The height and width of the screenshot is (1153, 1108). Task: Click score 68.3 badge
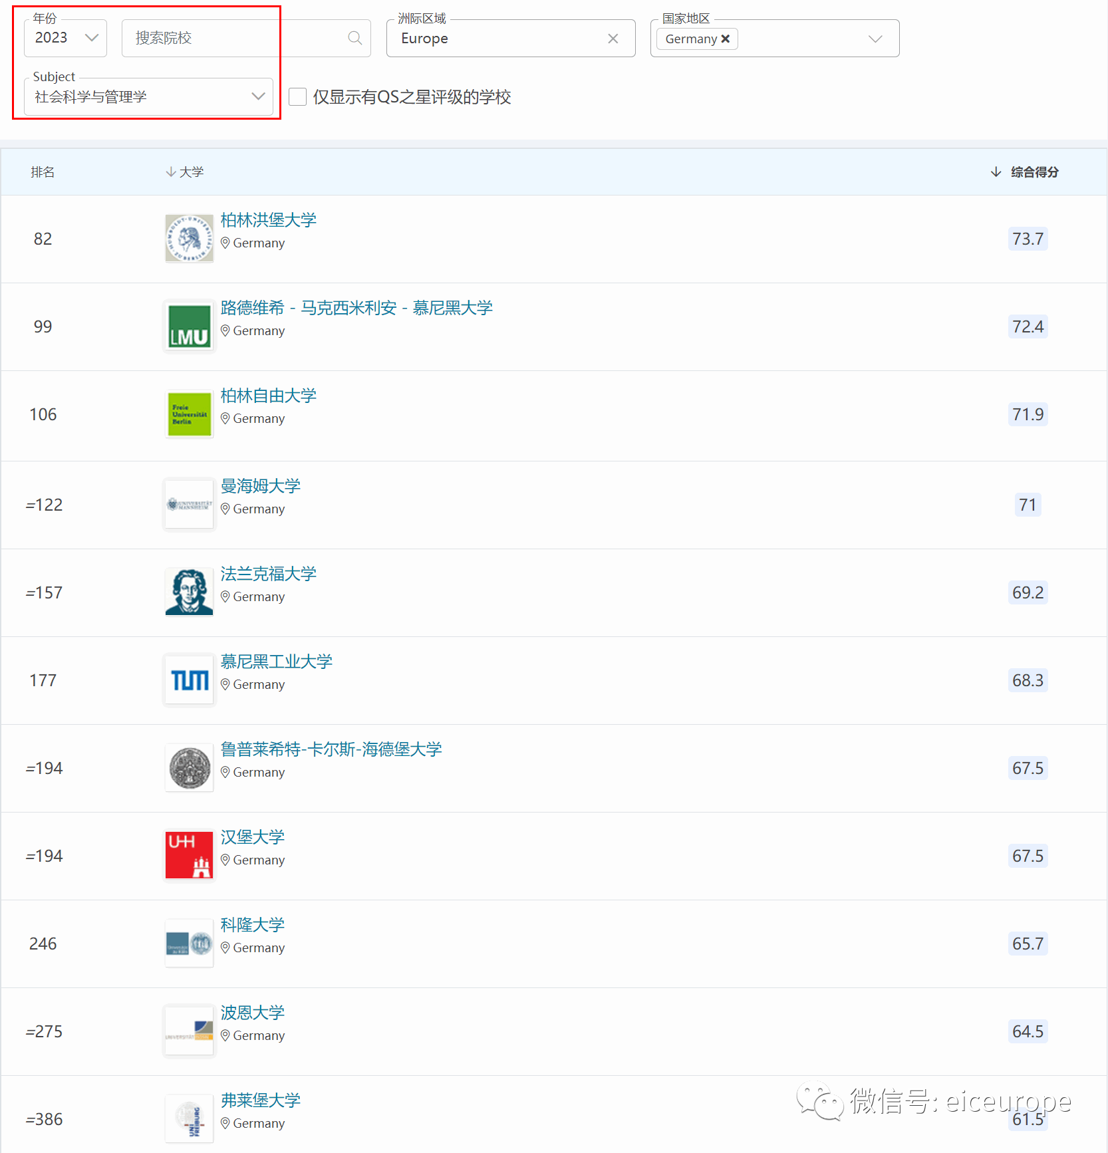point(1028,680)
